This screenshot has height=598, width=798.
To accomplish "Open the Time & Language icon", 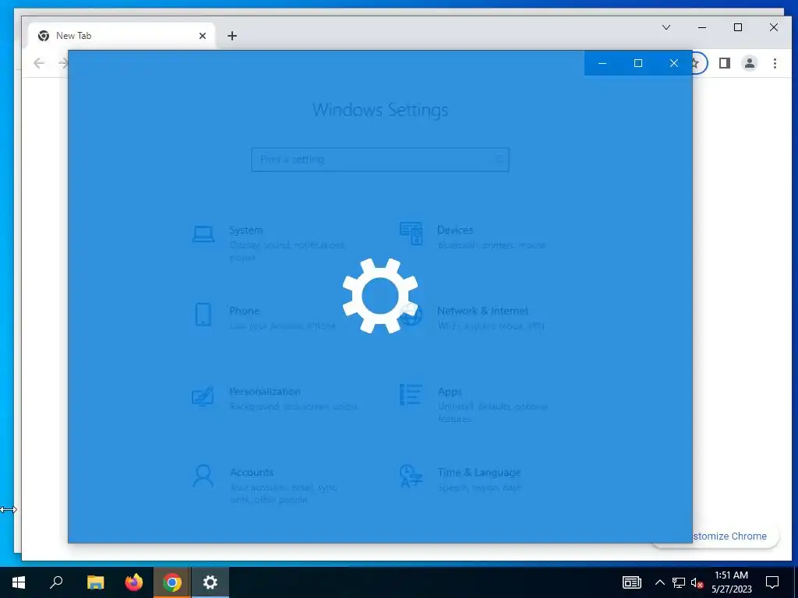I will point(411,476).
